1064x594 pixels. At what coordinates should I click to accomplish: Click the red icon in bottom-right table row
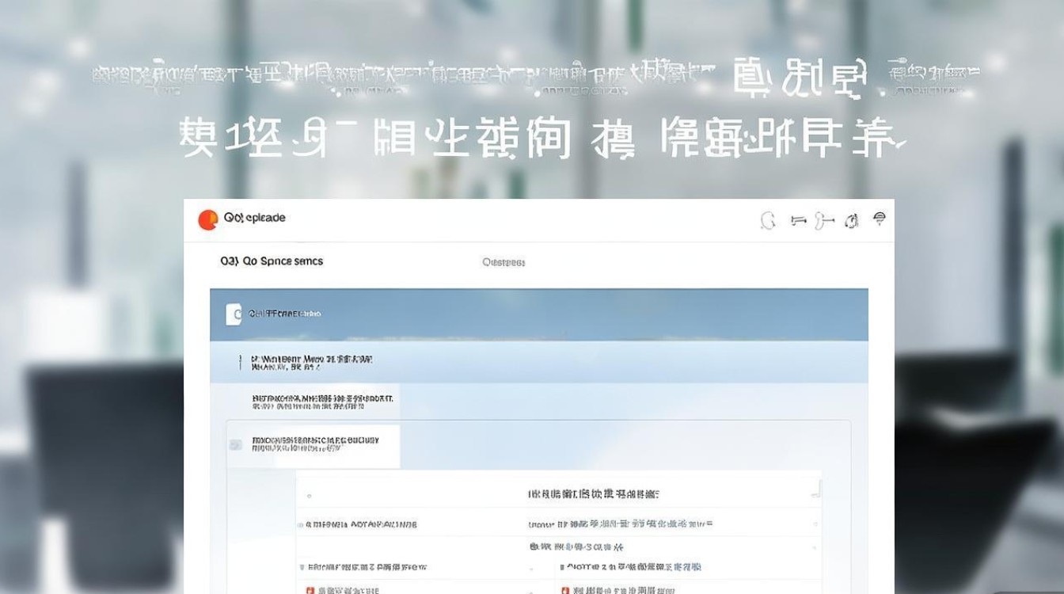pos(565,590)
